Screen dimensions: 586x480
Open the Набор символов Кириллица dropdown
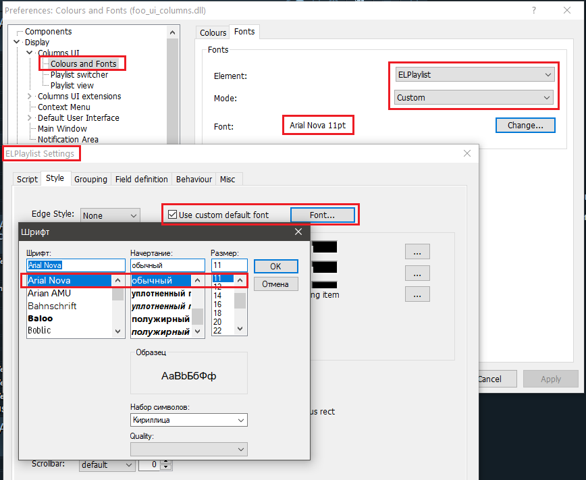189,420
